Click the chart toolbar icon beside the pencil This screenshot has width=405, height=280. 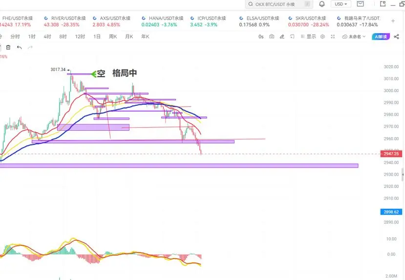(x=292, y=37)
